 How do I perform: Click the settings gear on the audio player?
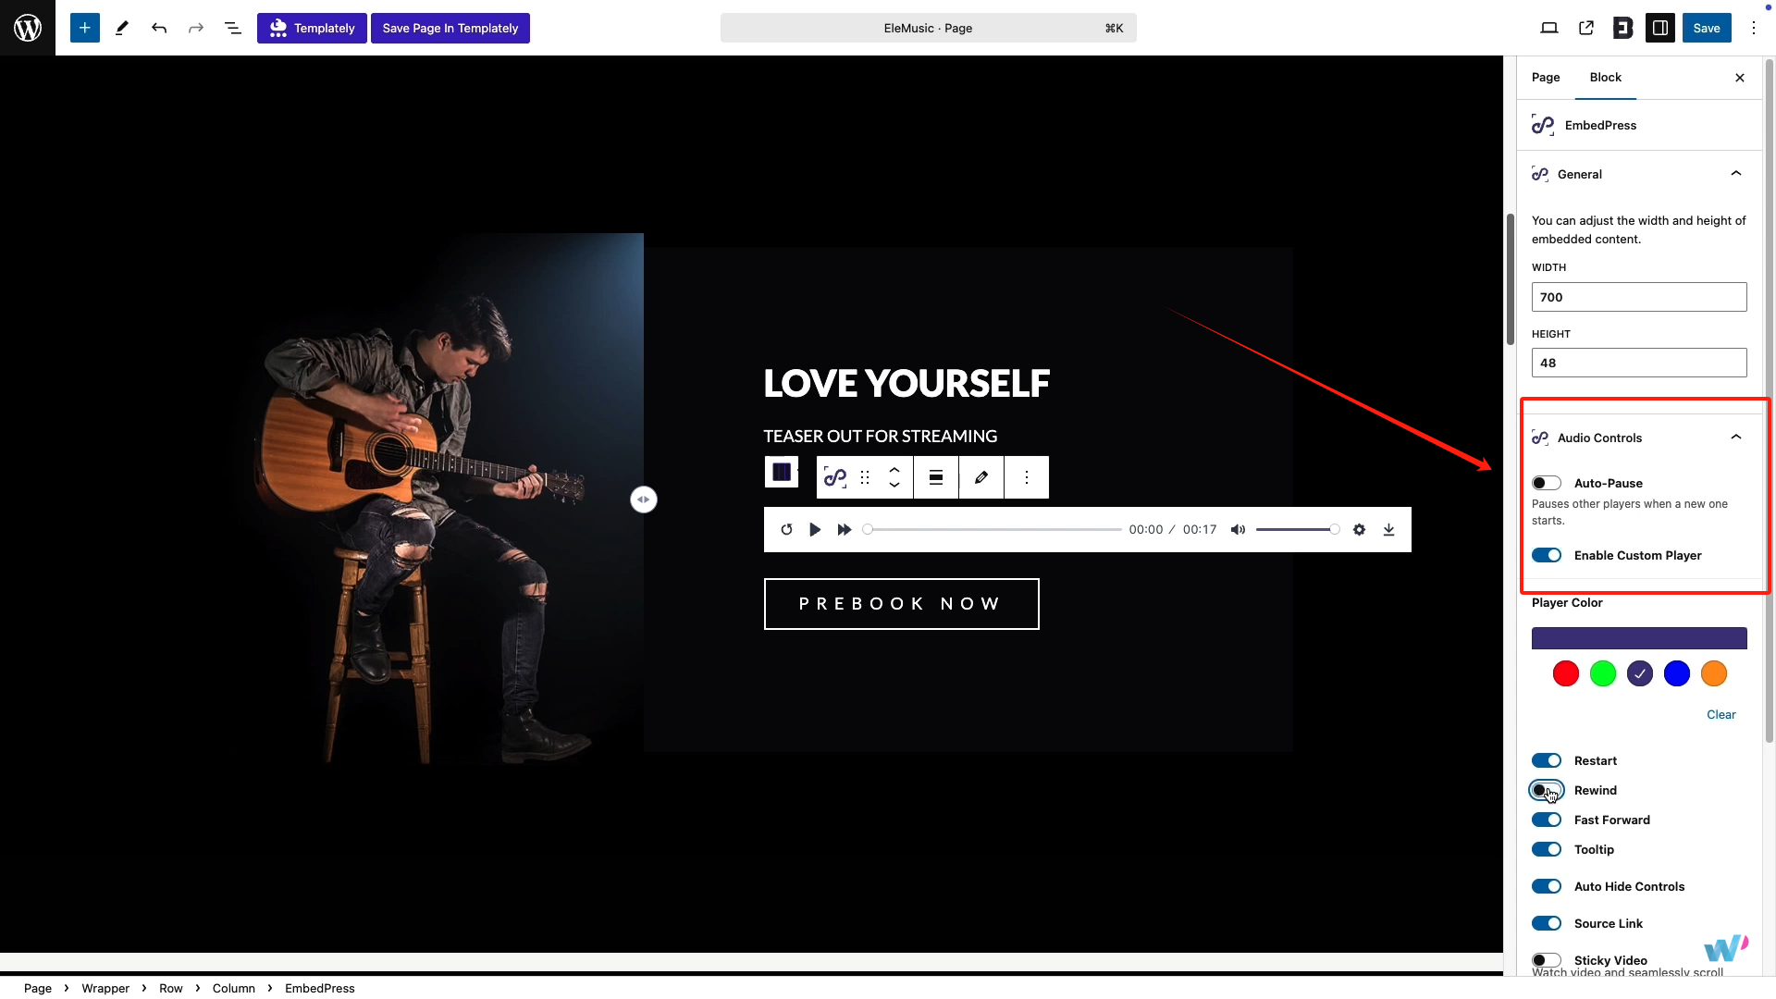click(x=1360, y=529)
